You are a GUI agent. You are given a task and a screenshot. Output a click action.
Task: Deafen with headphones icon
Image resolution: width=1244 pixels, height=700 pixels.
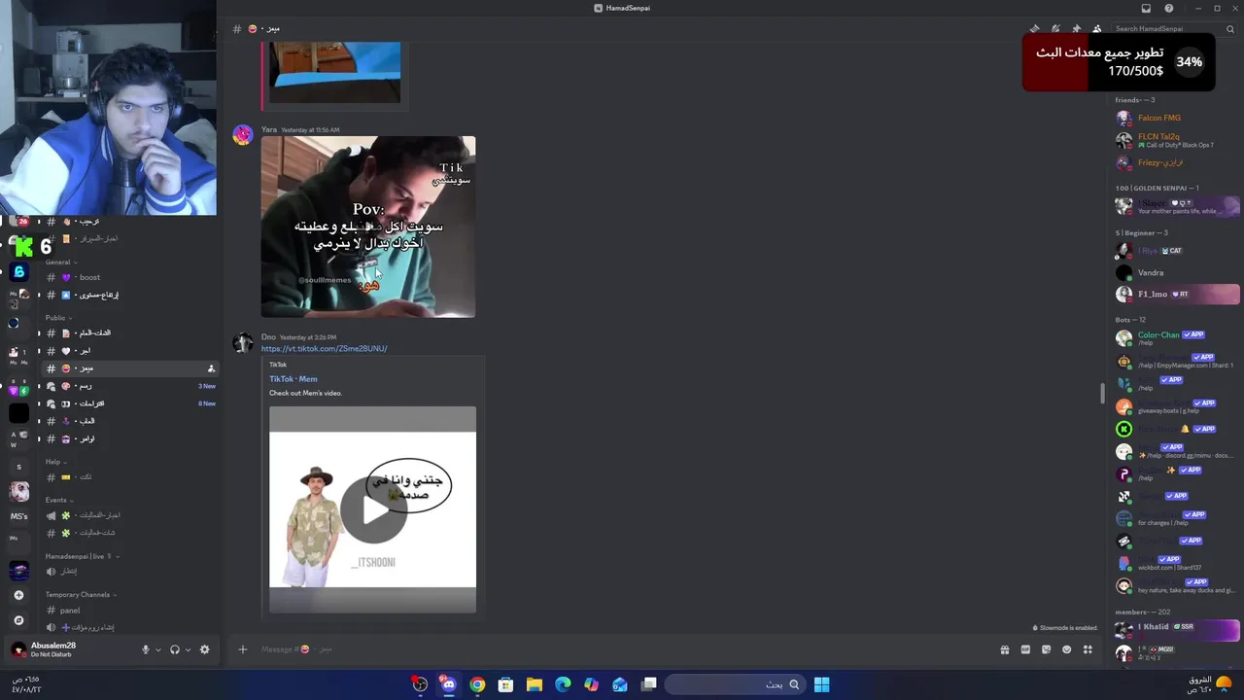[175, 649]
